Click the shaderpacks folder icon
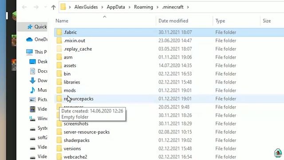Viewport: 284px width, 160px height. coord(59,140)
